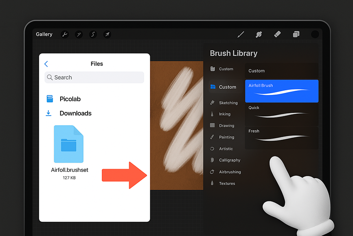Click the Drawing square icon

[212, 125]
